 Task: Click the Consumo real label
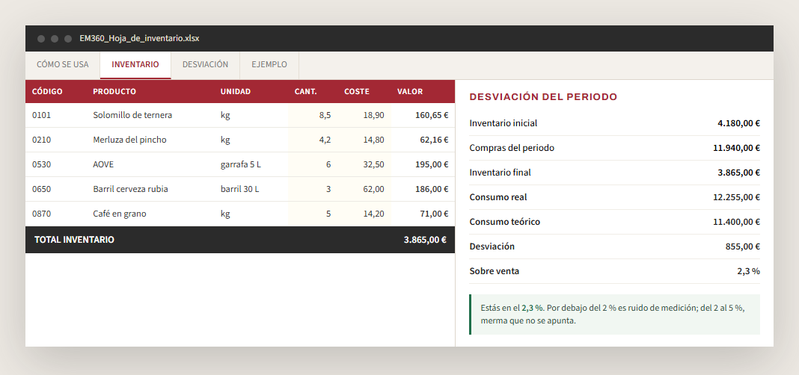[x=498, y=197]
